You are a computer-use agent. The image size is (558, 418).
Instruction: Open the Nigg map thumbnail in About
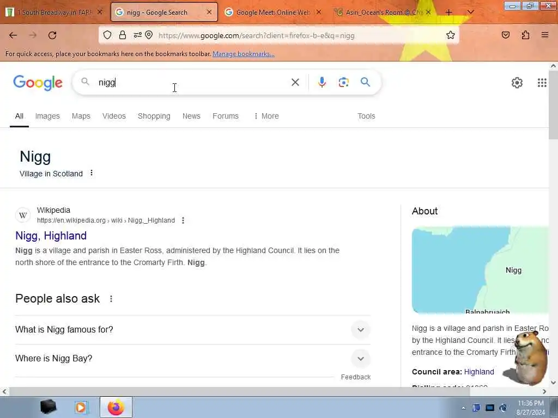(480, 270)
